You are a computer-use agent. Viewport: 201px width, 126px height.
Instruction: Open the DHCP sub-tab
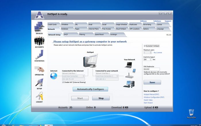pos(70,35)
